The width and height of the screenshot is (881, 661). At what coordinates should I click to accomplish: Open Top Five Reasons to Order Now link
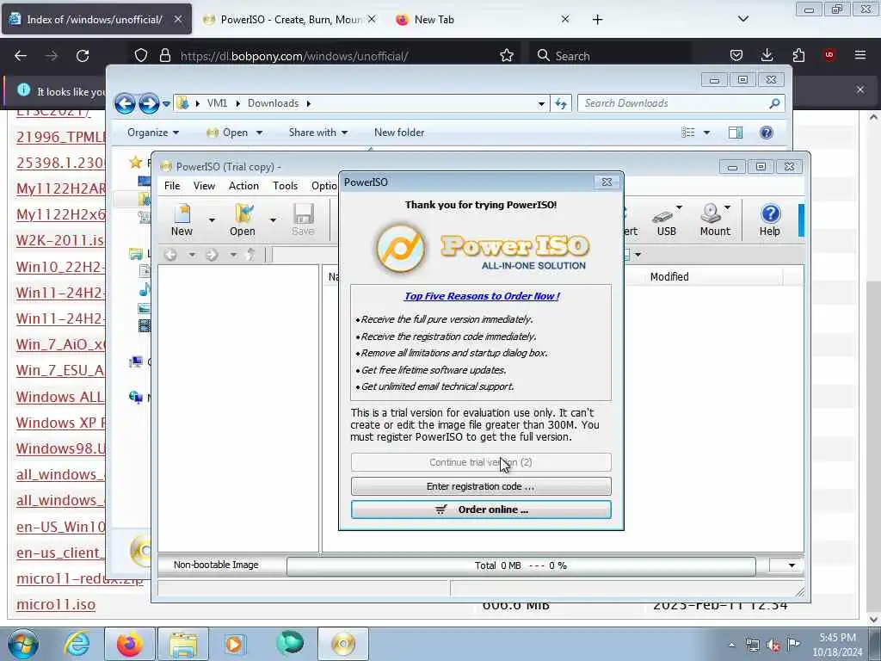tap(482, 296)
